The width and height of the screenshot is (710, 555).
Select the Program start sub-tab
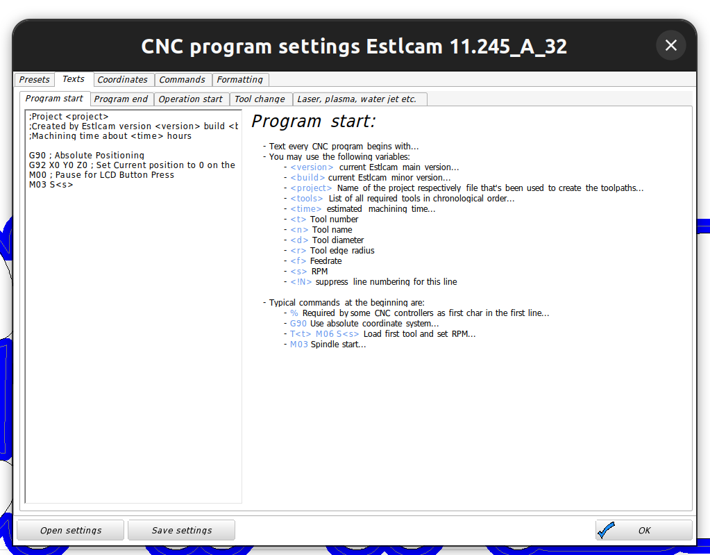click(54, 99)
